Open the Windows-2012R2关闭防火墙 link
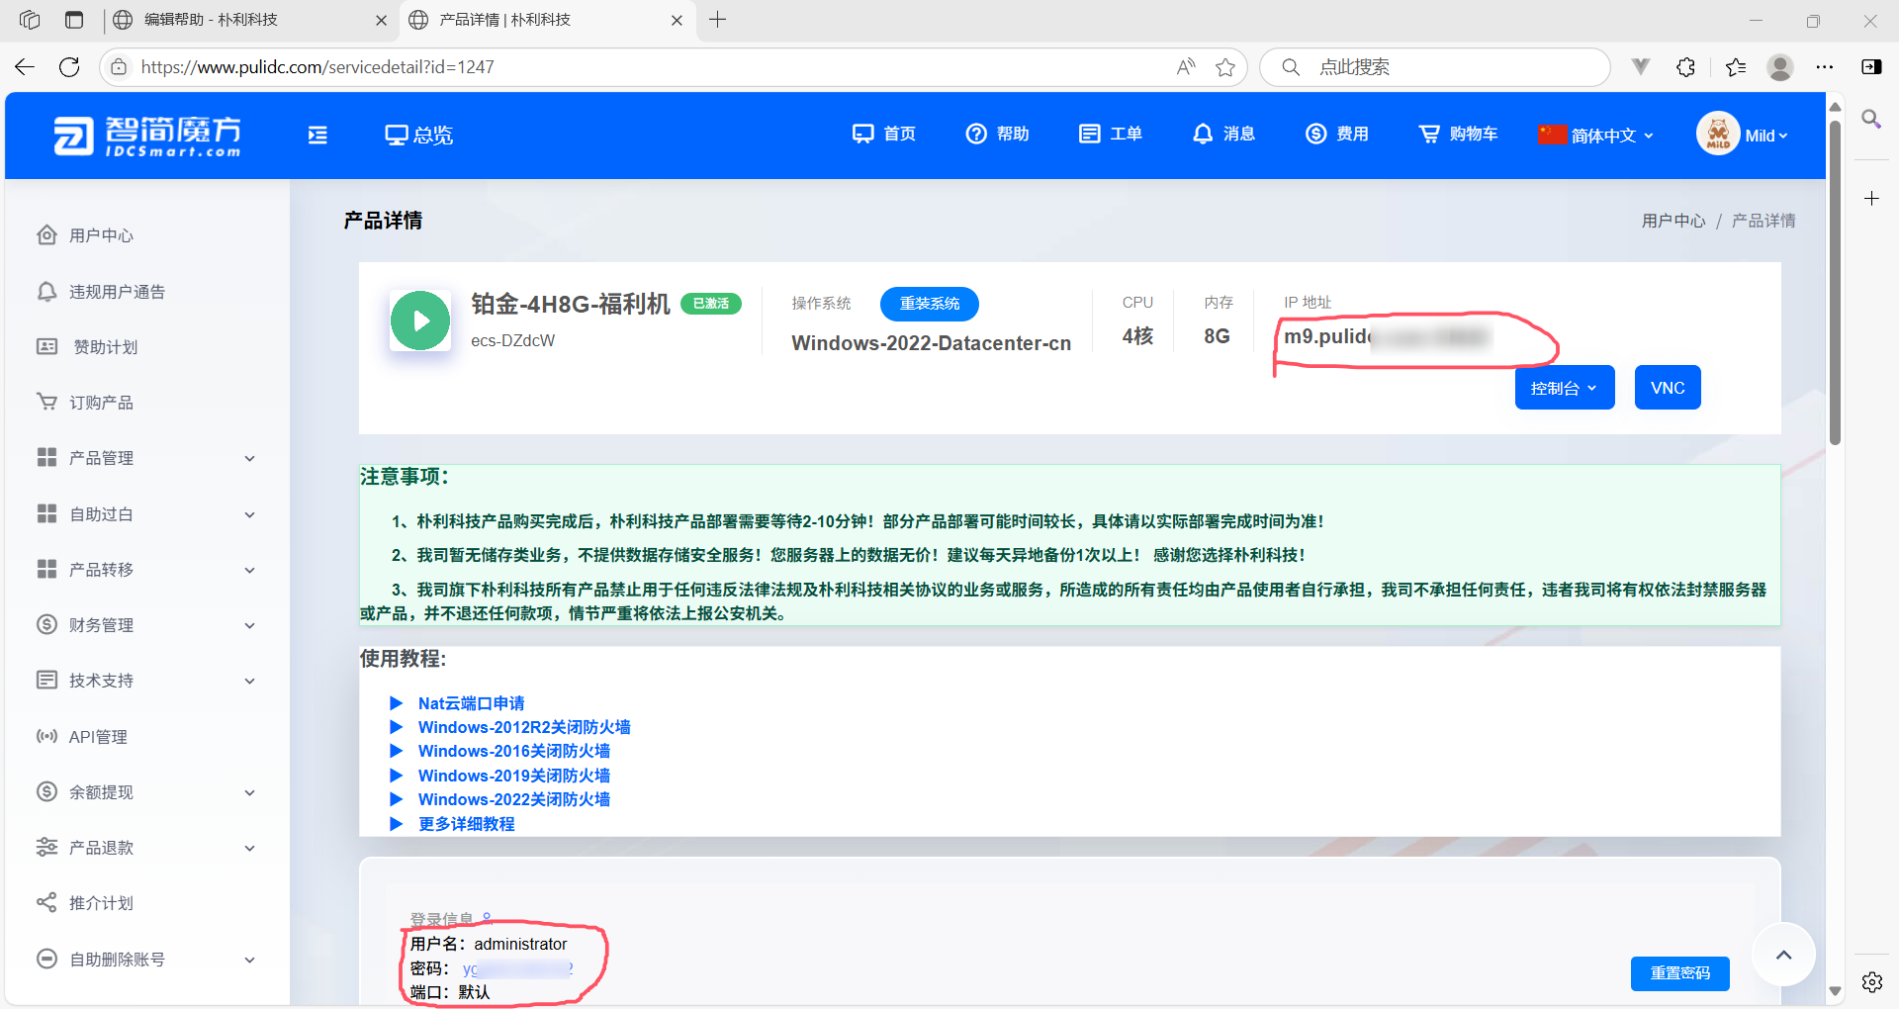The image size is (1899, 1009). (x=524, y=727)
